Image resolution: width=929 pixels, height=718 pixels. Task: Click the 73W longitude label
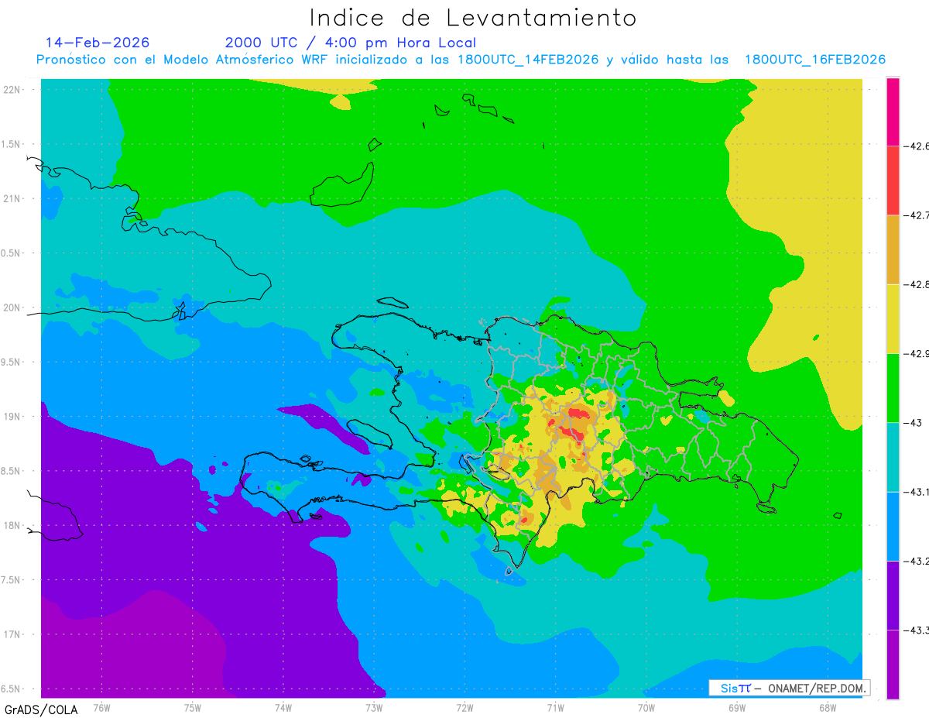click(374, 707)
